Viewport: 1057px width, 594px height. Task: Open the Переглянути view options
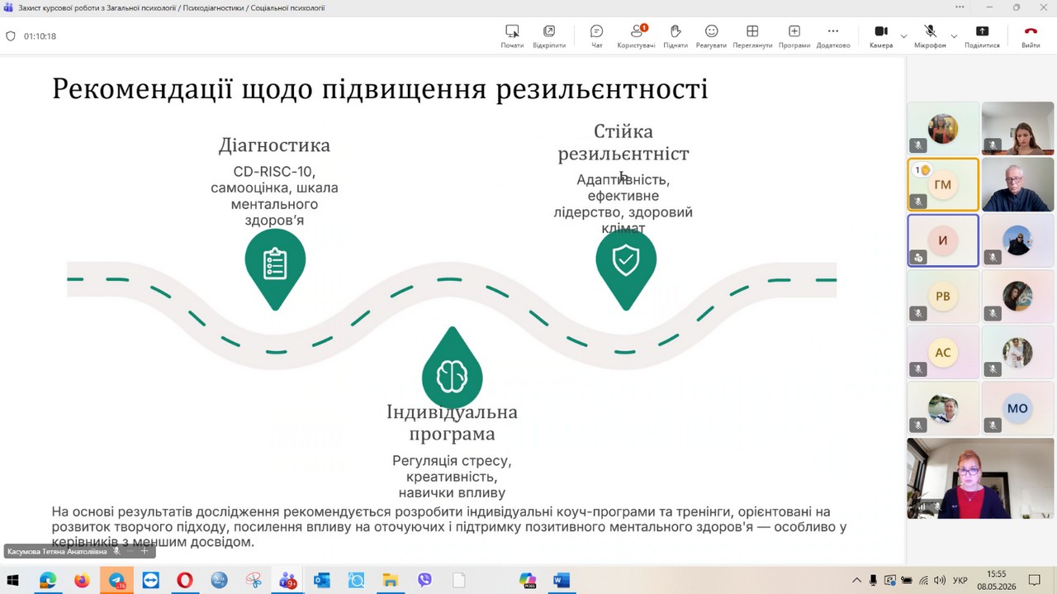[x=752, y=36]
